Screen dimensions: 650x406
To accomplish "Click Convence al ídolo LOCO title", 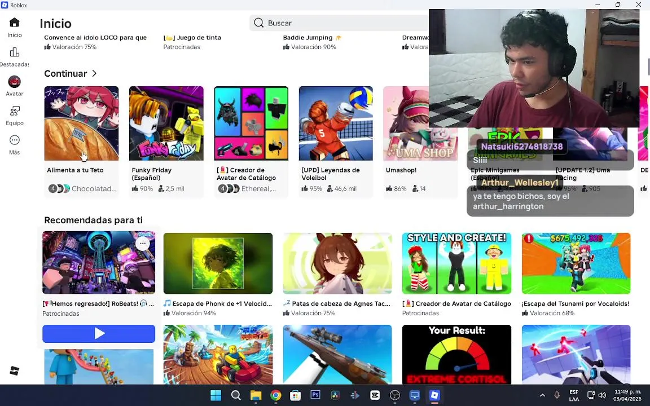I will coord(95,38).
